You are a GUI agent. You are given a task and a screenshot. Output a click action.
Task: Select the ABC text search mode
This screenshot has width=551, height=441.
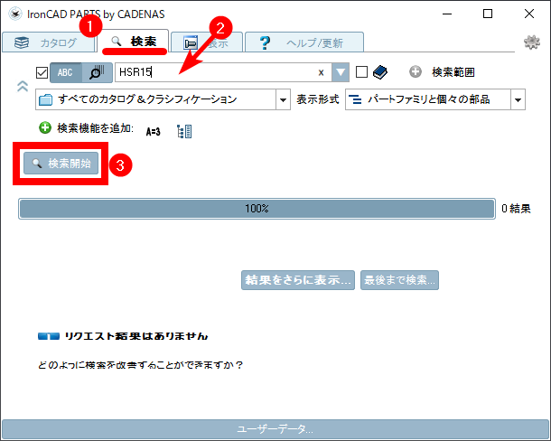click(x=66, y=73)
